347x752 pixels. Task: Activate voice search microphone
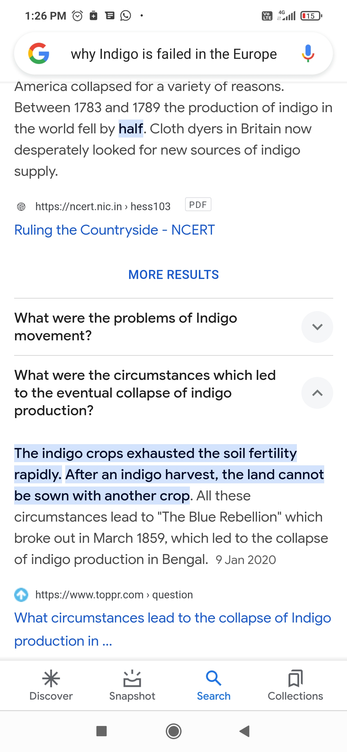click(x=308, y=53)
